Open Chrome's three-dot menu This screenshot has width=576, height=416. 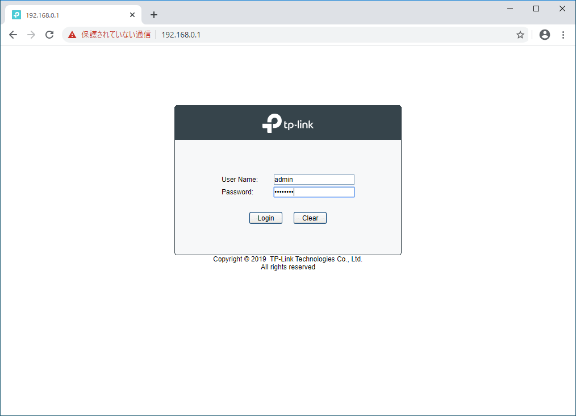pyautogui.click(x=563, y=35)
